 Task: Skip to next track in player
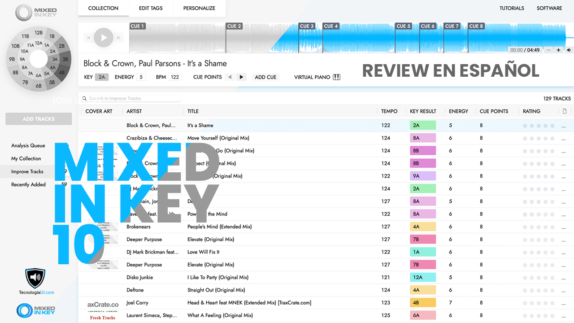(119, 38)
